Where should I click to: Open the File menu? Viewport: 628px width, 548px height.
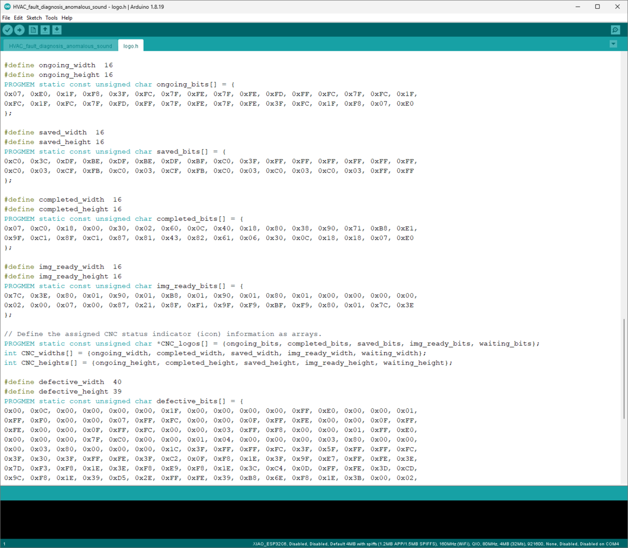point(6,18)
